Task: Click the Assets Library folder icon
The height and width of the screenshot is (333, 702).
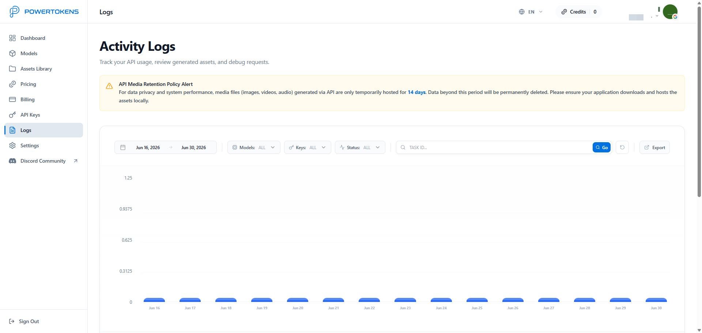Action: (x=12, y=69)
